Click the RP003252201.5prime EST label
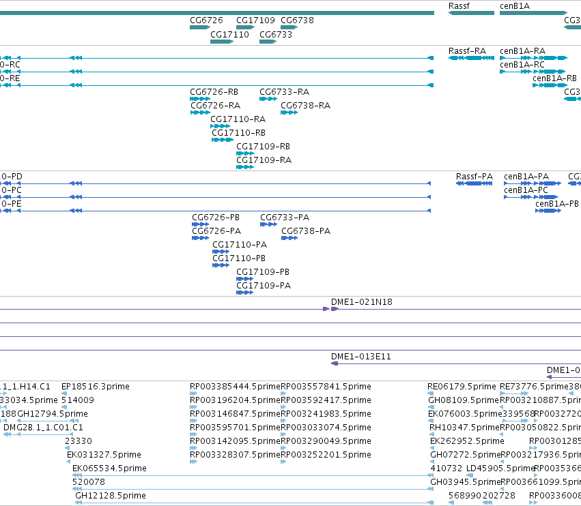The width and height of the screenshot is (581, 506). (326, 455)
